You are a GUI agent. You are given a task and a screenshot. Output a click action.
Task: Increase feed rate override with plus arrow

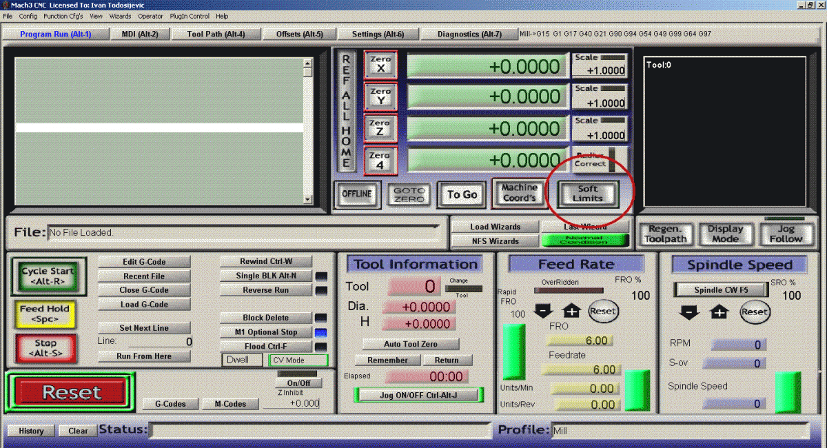coord(572,312)
